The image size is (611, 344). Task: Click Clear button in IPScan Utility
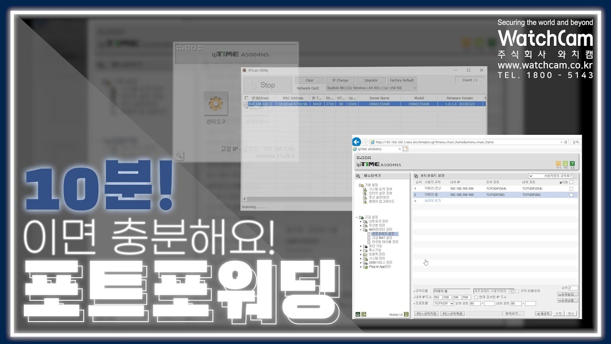click(x=309, y=80)
